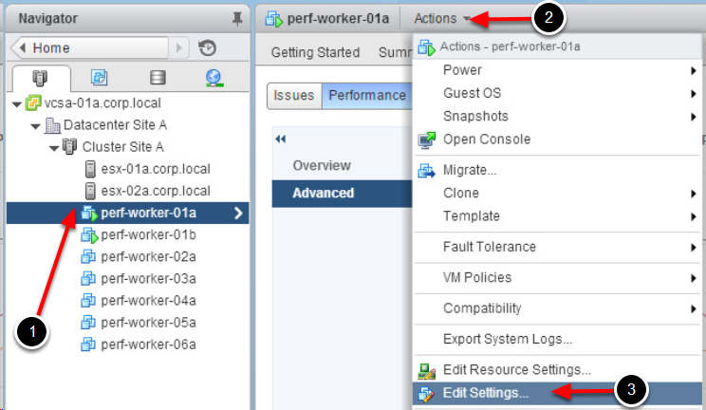This screenshot has width=706, height=410.
Task: Select the Datacenter Site A label
Action: click(115, 125)
